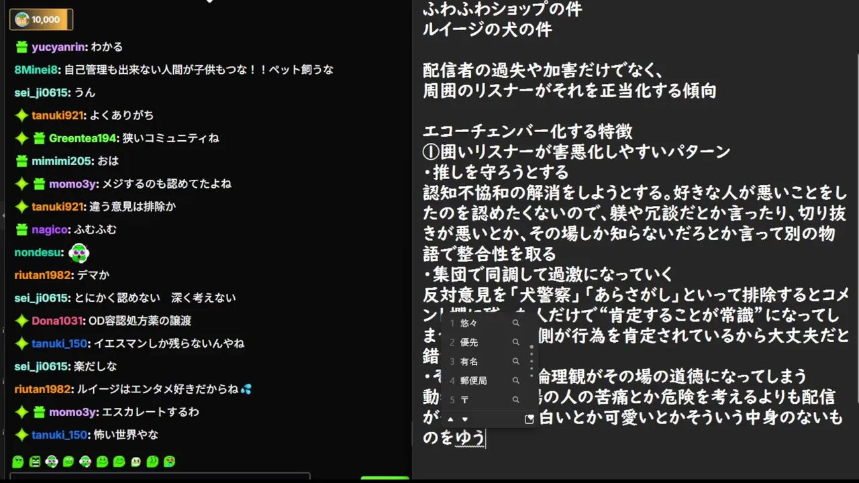Click the line ふわふわショップの件 in the notes
Viewport: 859px width, 483px height.
click(502, 9)
